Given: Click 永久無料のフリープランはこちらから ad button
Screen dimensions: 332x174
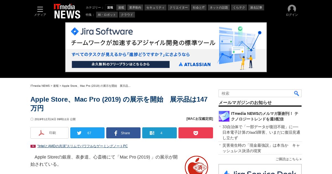Looking at the screenshot, I should tap(121, 64).
